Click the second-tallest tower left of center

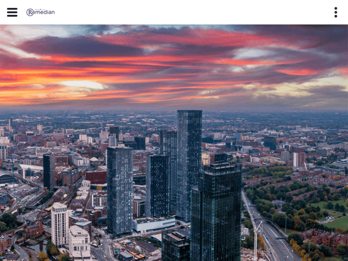tap(120, 190)
